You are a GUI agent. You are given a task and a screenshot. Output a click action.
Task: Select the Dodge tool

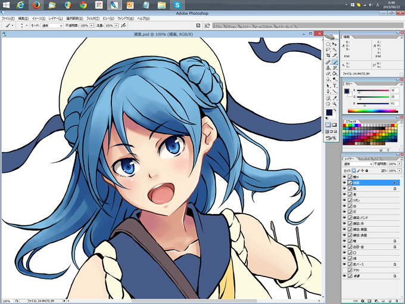(x=335, y=79)
